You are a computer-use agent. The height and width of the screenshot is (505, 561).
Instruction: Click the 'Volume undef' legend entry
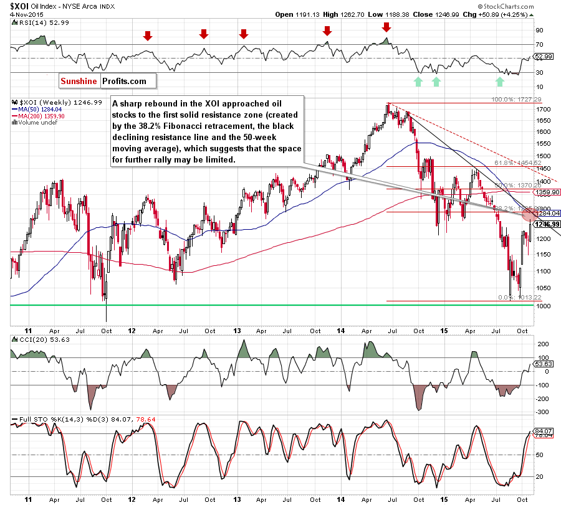pyautogui.click(x=37, y=123)
